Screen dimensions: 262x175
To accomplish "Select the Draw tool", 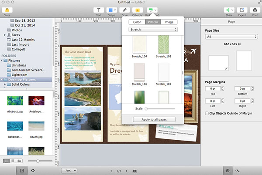I will click(x=125, y=10).
